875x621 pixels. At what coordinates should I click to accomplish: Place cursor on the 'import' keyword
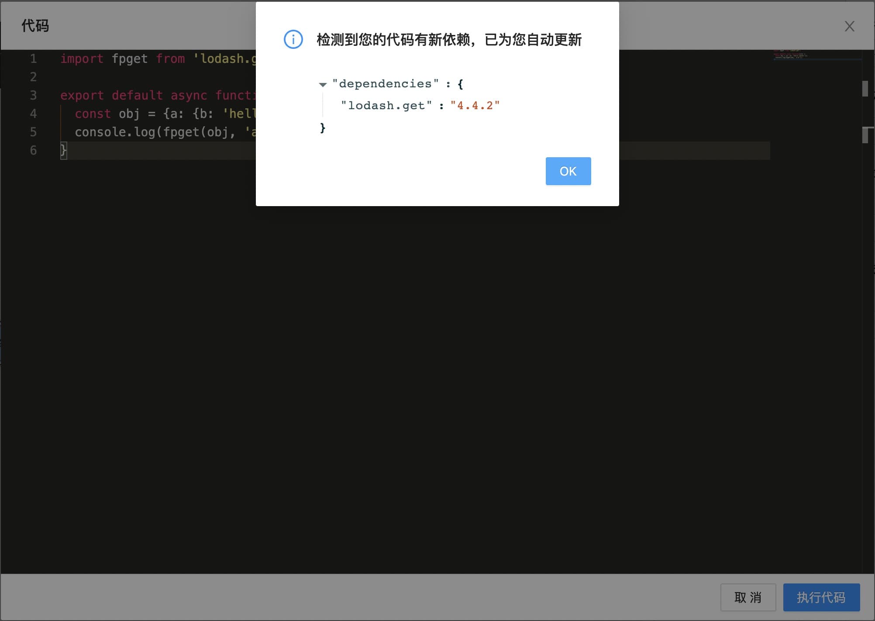[82, 59]
